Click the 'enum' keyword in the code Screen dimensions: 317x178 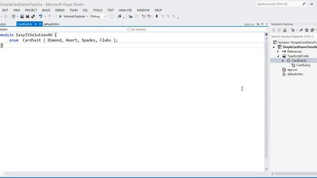[x=14, y=40]
